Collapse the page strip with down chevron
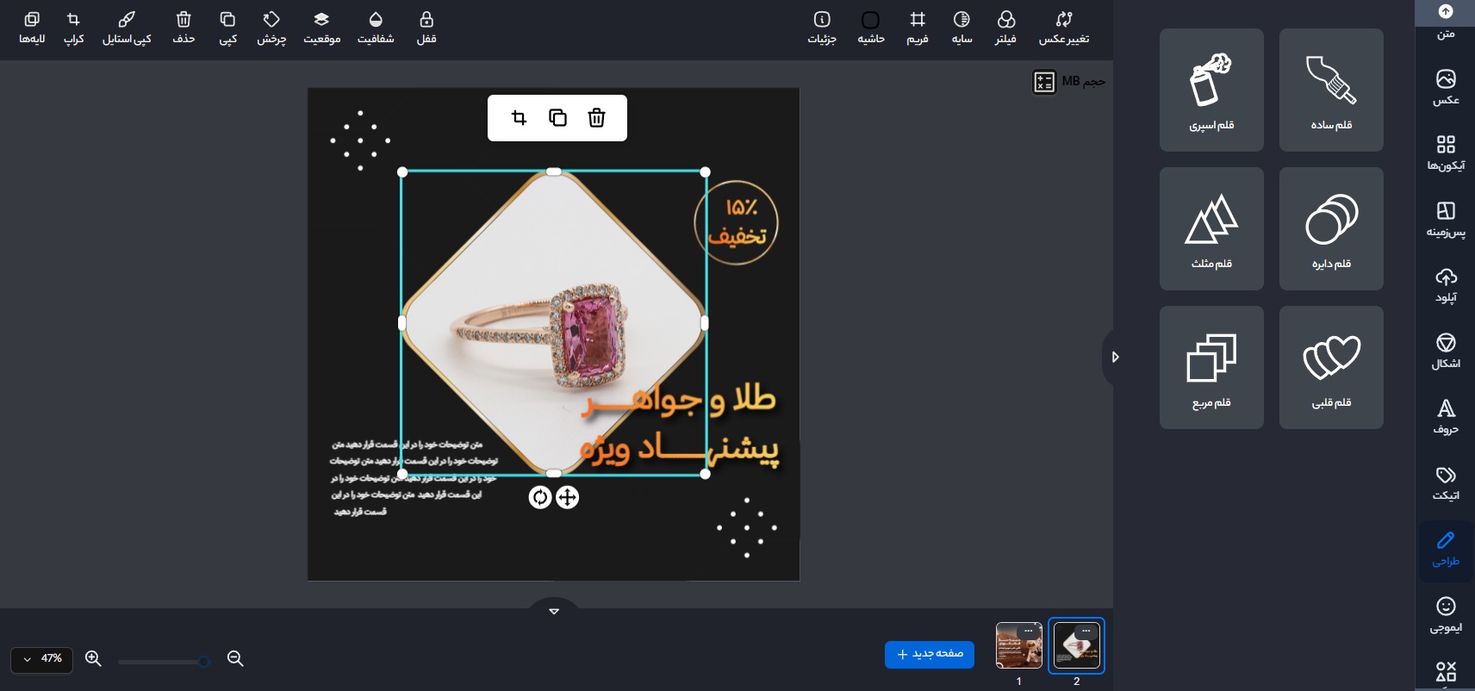The width and height of the screenshot is (1475, 691). point(554,610)
